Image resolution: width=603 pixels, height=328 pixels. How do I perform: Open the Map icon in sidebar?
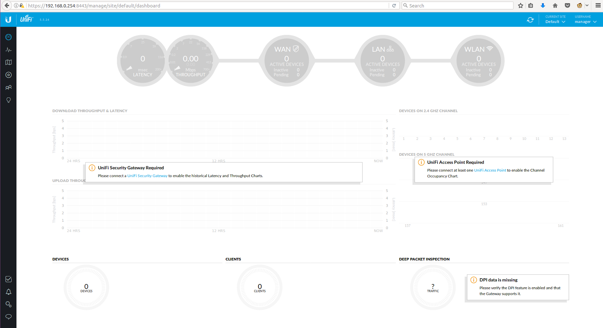click(x=8, y=62)
